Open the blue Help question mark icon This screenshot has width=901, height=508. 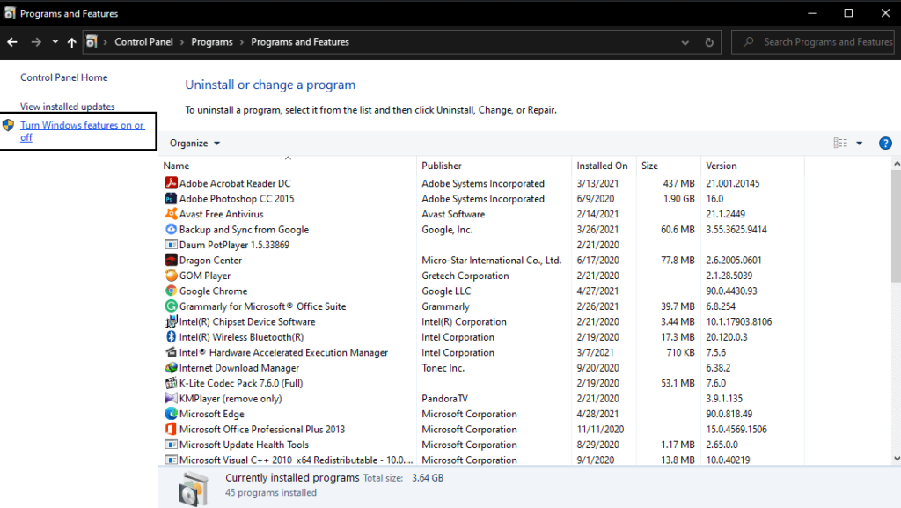[885, 144]
